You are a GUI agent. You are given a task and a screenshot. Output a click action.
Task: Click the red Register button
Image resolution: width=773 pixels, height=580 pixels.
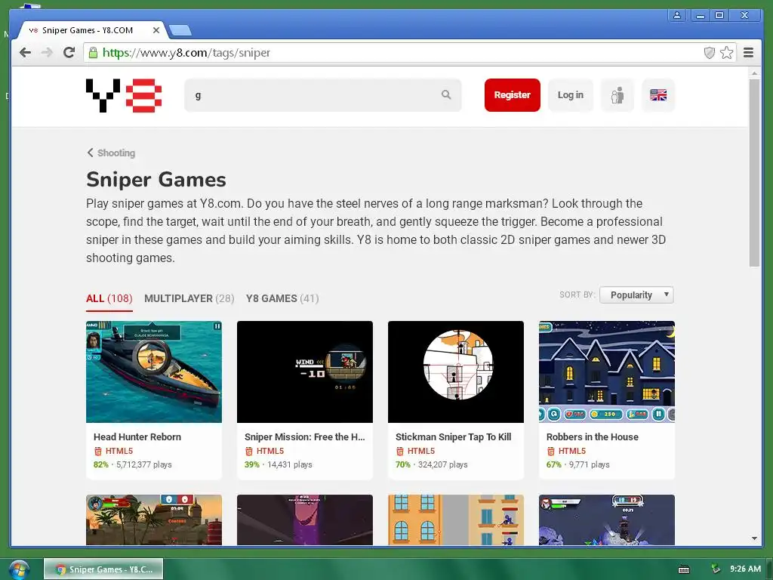point(513,95)
